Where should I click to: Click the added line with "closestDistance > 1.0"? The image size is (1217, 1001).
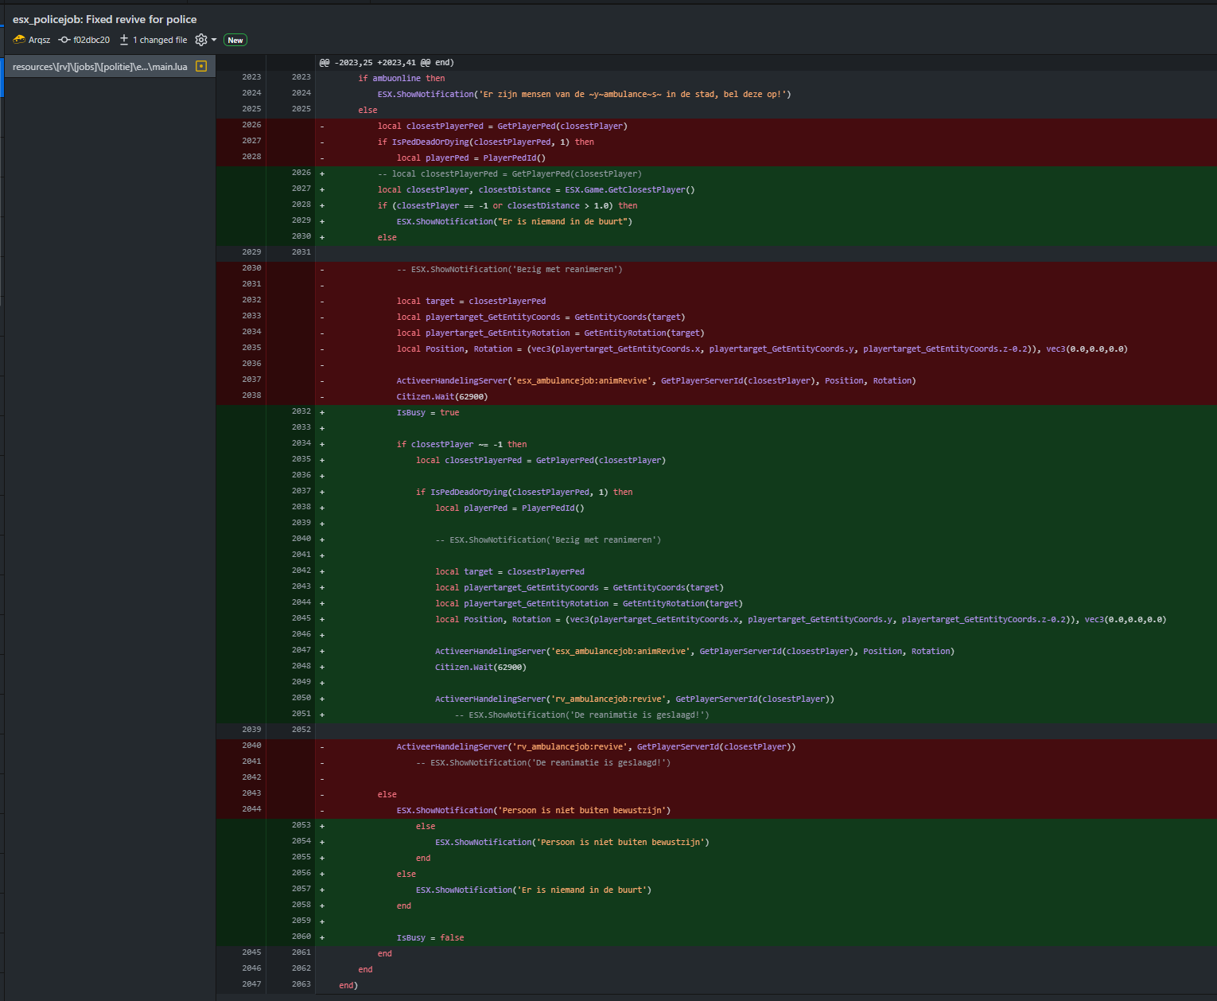coord(507,205)
